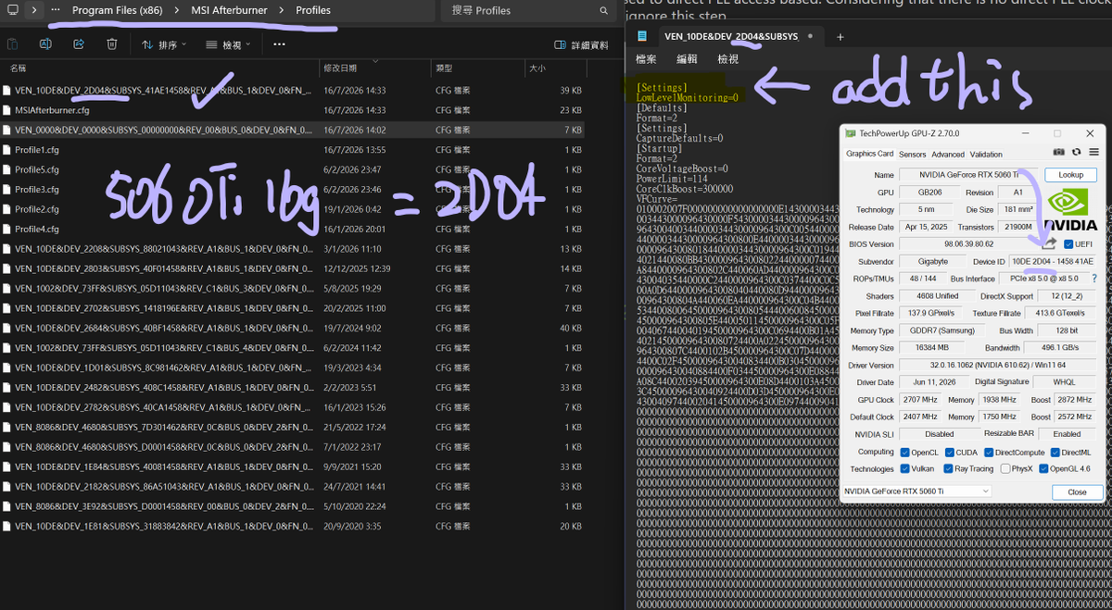This screenshot has height=610, width=1112.
Task: Open the 排序 sort dropdown
Action: click(x=163, y=44)
